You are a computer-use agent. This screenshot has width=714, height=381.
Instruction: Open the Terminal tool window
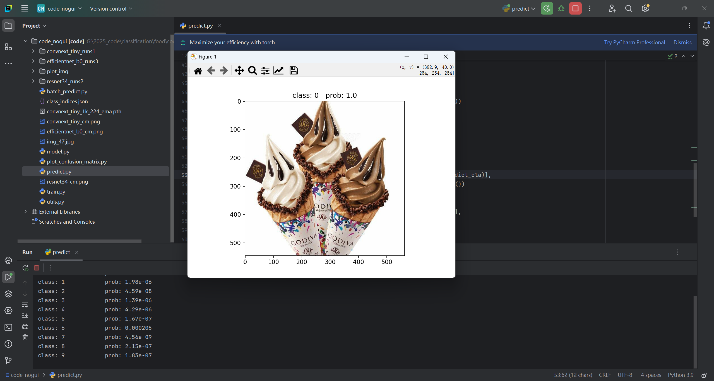(8, 327)
